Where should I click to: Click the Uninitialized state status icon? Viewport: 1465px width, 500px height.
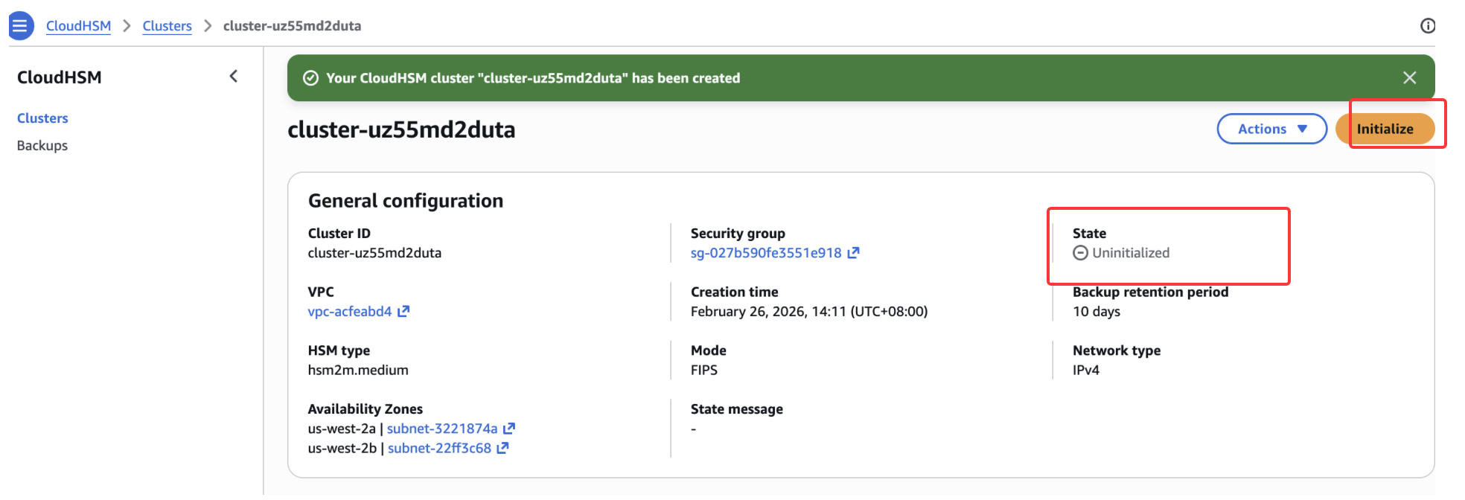pos(1080,253)
